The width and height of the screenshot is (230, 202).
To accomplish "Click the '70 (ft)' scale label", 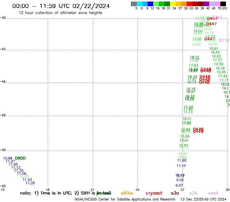I will [x=222, y=8].
